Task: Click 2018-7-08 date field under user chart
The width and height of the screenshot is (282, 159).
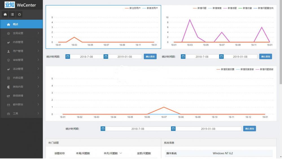Action: (86, 57)
